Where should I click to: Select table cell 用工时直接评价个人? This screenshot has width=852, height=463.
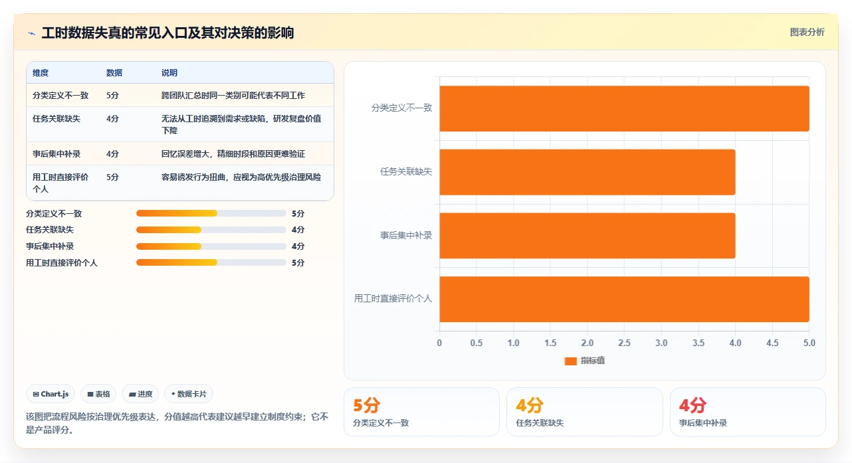tap(60, 183)
